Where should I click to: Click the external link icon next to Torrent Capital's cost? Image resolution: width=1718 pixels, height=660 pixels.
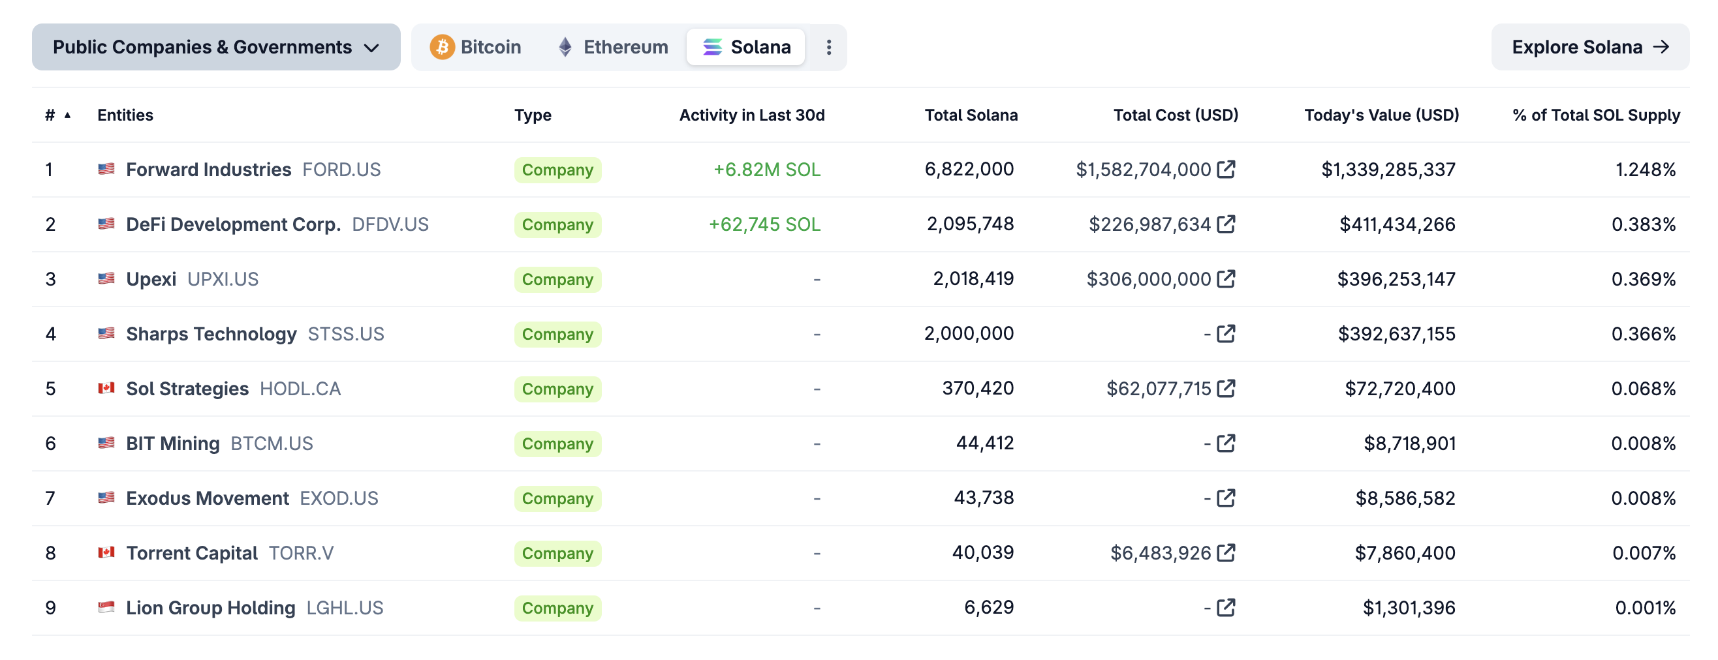tap(1226, 552)
